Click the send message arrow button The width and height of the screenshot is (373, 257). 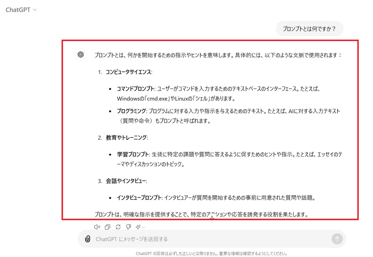click(337, 239)
